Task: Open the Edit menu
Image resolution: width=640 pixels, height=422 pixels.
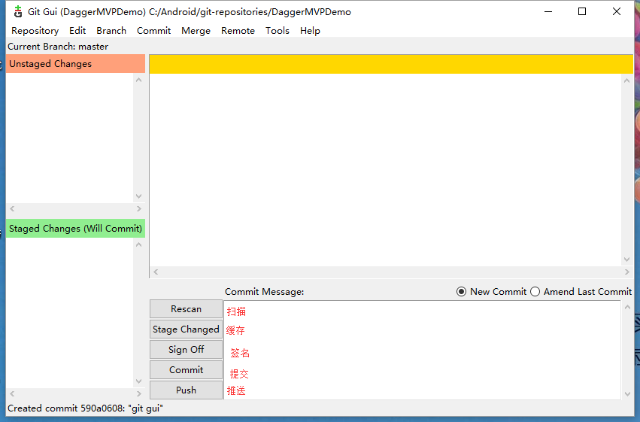Action: pos(77,31)
